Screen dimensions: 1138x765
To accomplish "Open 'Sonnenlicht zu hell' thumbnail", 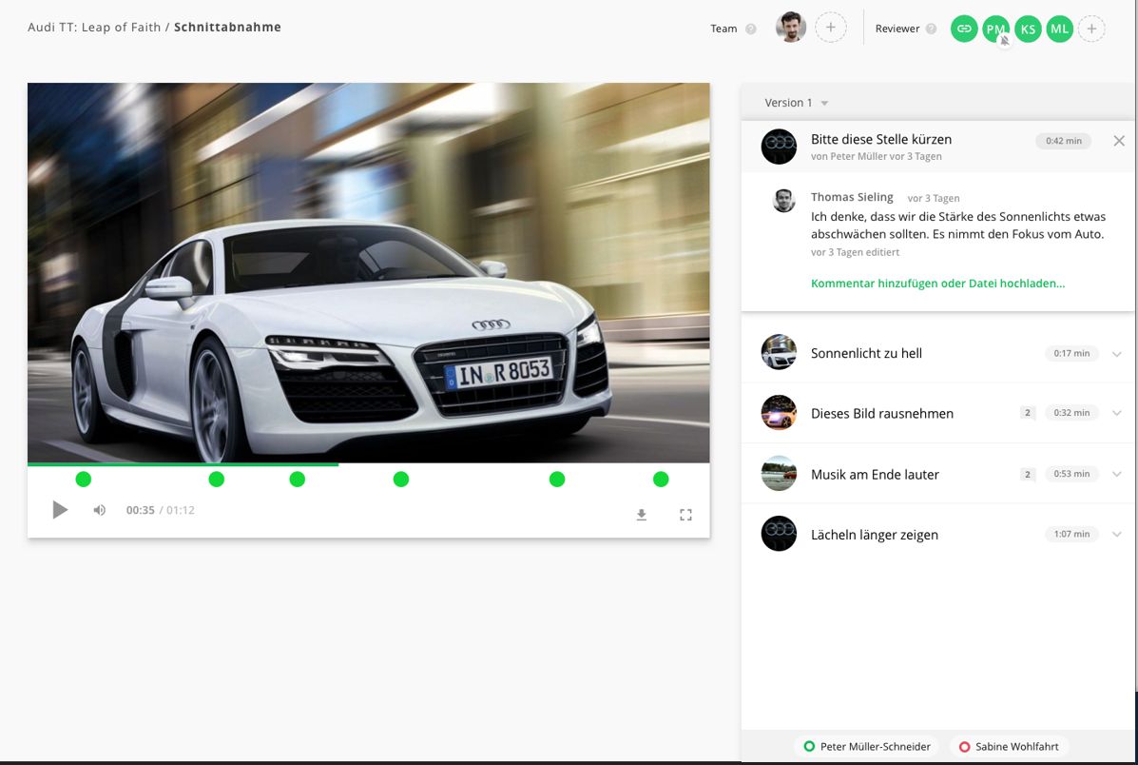I will click(779, 352).
